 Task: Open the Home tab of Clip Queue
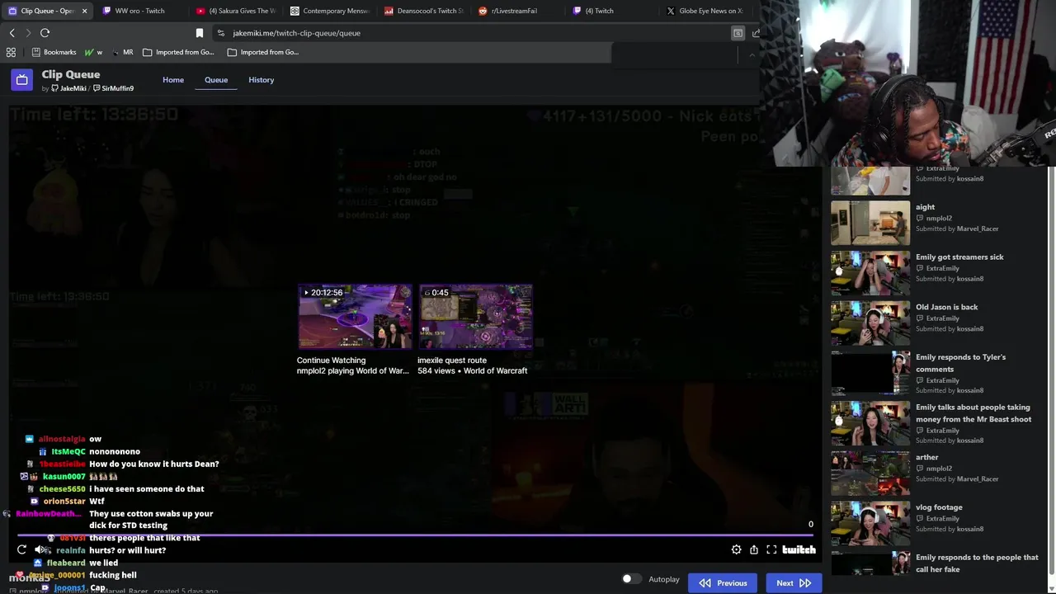point(173,80)
